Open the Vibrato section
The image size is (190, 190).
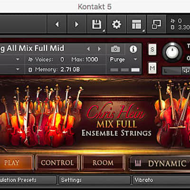(x=161, y=180)
